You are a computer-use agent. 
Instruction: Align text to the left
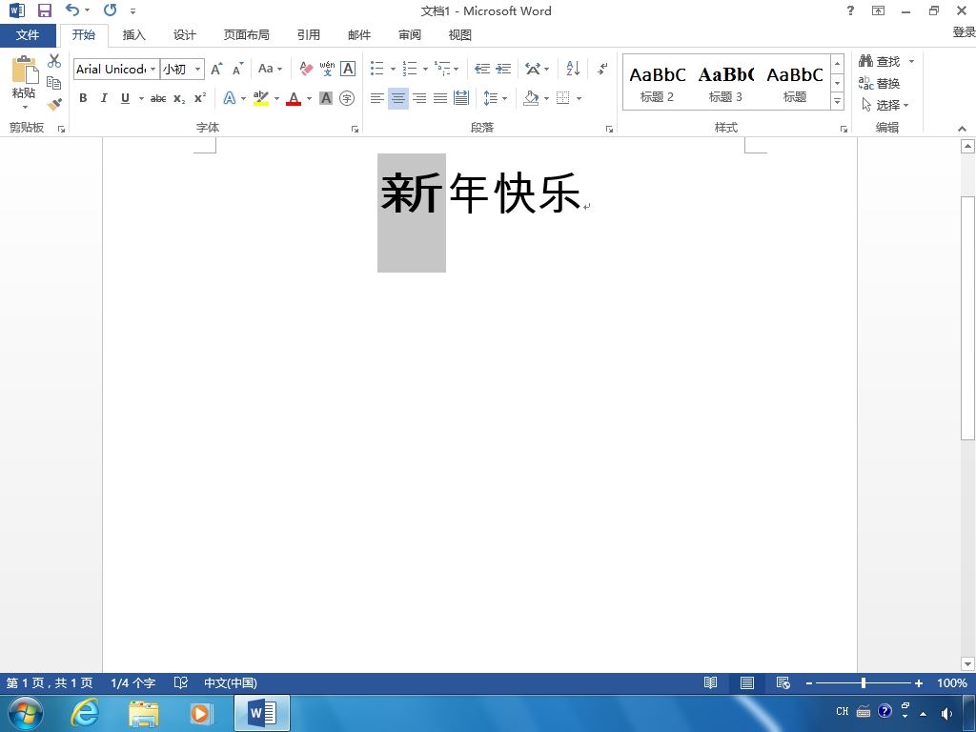coord(376,98)
